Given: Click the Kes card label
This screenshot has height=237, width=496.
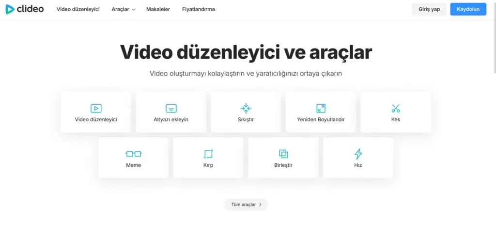Looking at the screenshot, I should pyautogui.click(x=396, y=120).
